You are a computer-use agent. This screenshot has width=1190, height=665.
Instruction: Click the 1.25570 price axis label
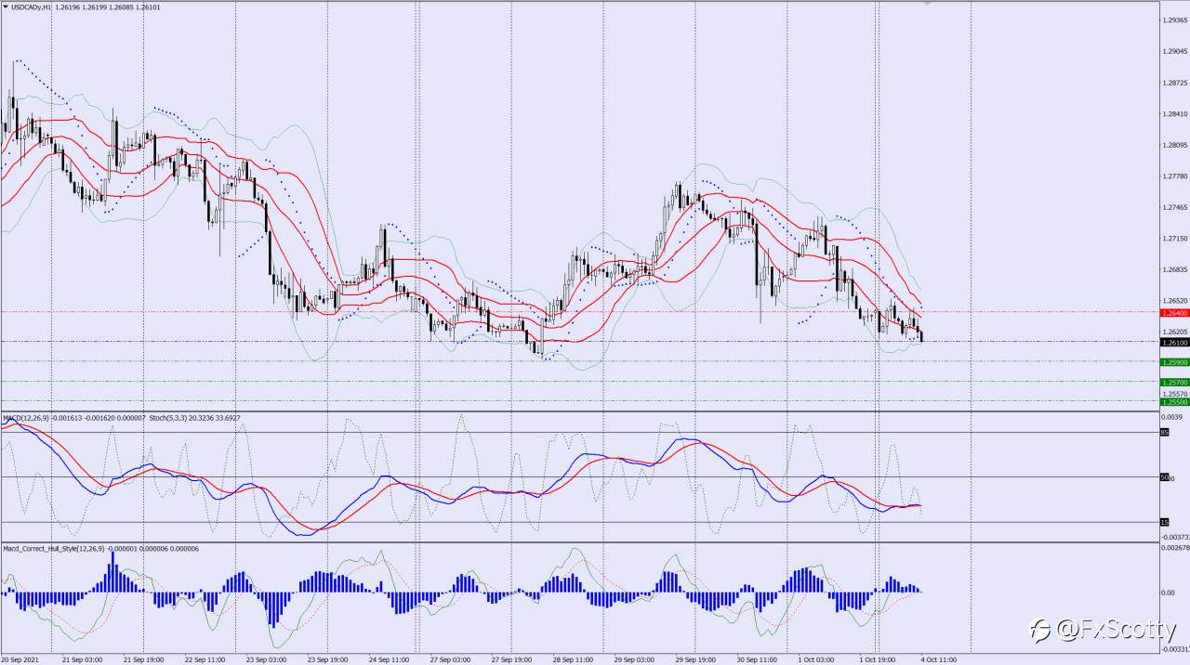point(1175,393)
